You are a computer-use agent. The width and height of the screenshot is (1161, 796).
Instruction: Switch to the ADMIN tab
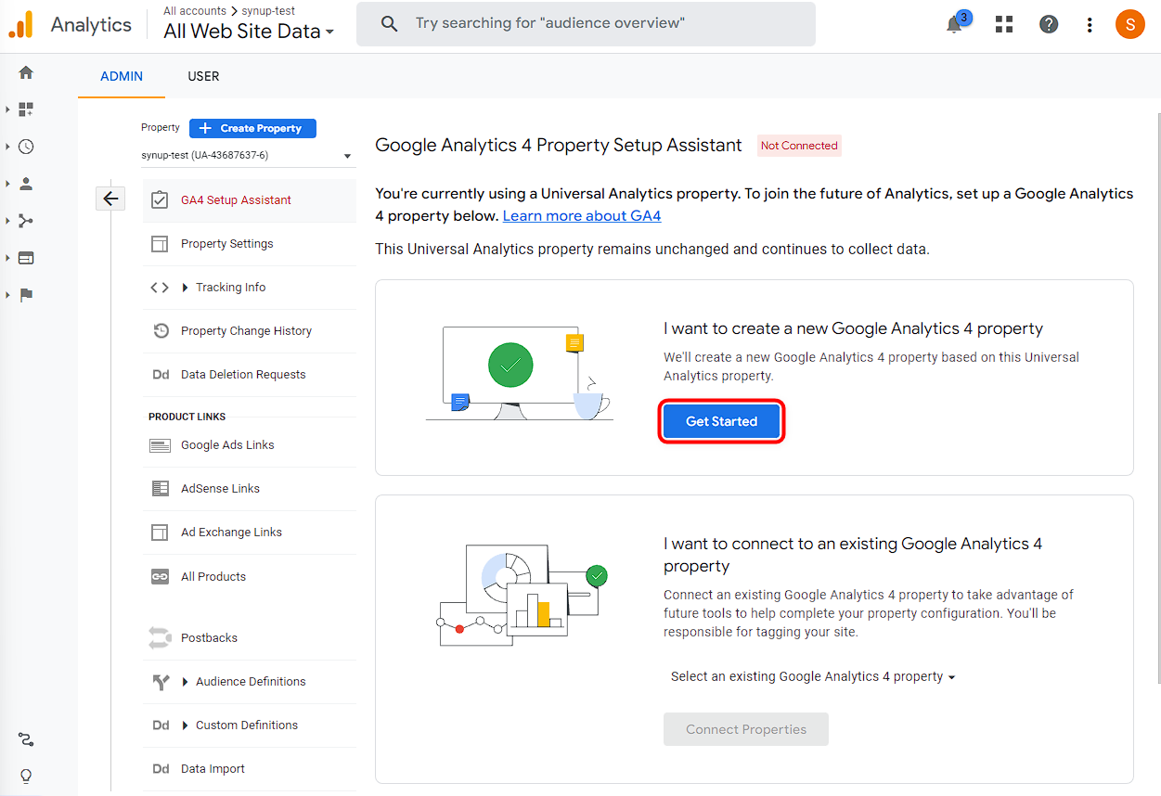point(122,76)
